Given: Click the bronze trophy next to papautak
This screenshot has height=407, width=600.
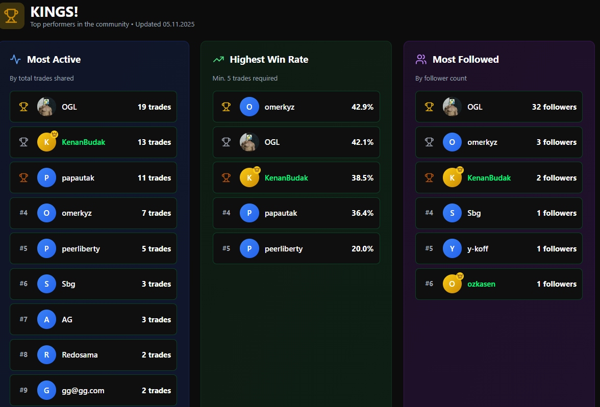Looking at the screenshot, I should click(23, 177).
